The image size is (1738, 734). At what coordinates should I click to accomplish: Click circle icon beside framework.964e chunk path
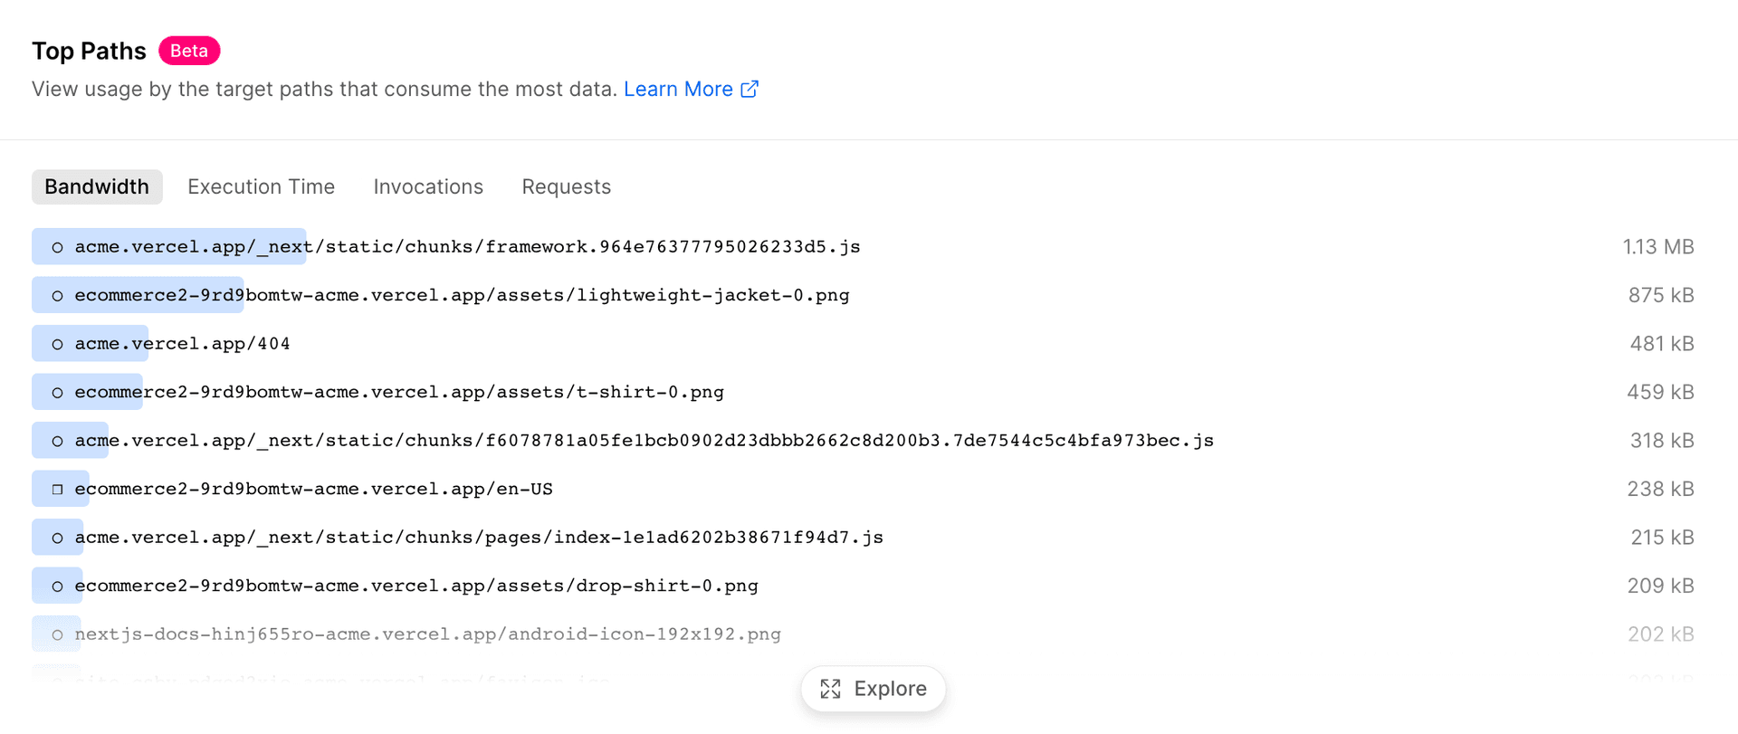tap(57, 247)
